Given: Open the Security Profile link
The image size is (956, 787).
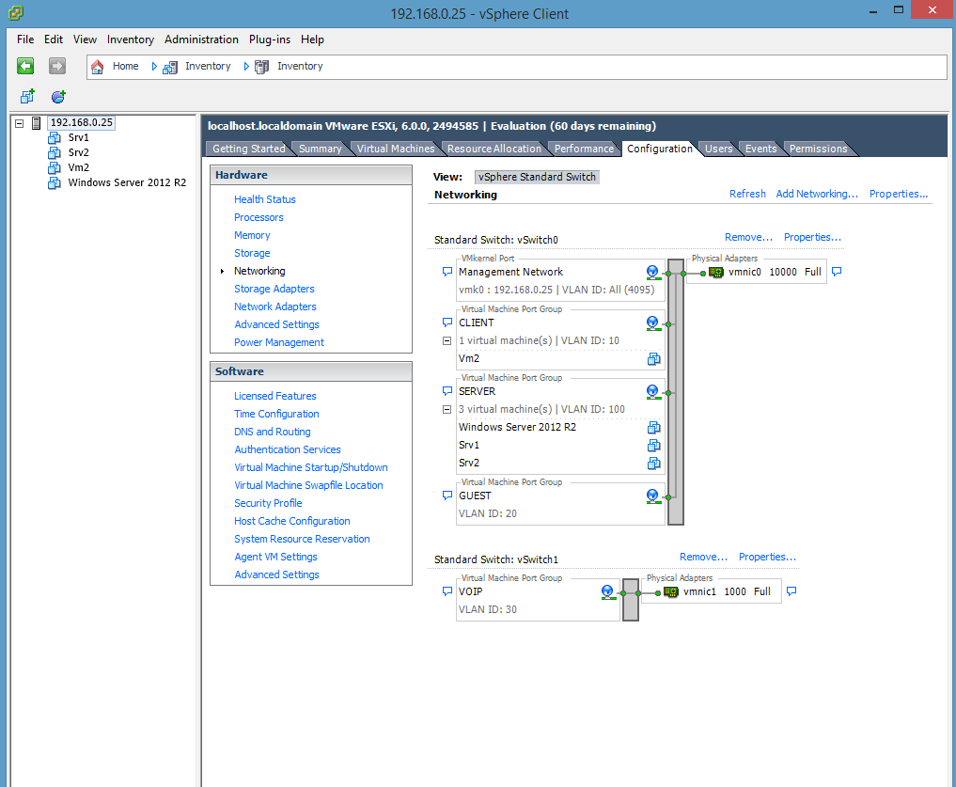Looking at the screenshot, I should pyautogui.click(x=268, y=503).
